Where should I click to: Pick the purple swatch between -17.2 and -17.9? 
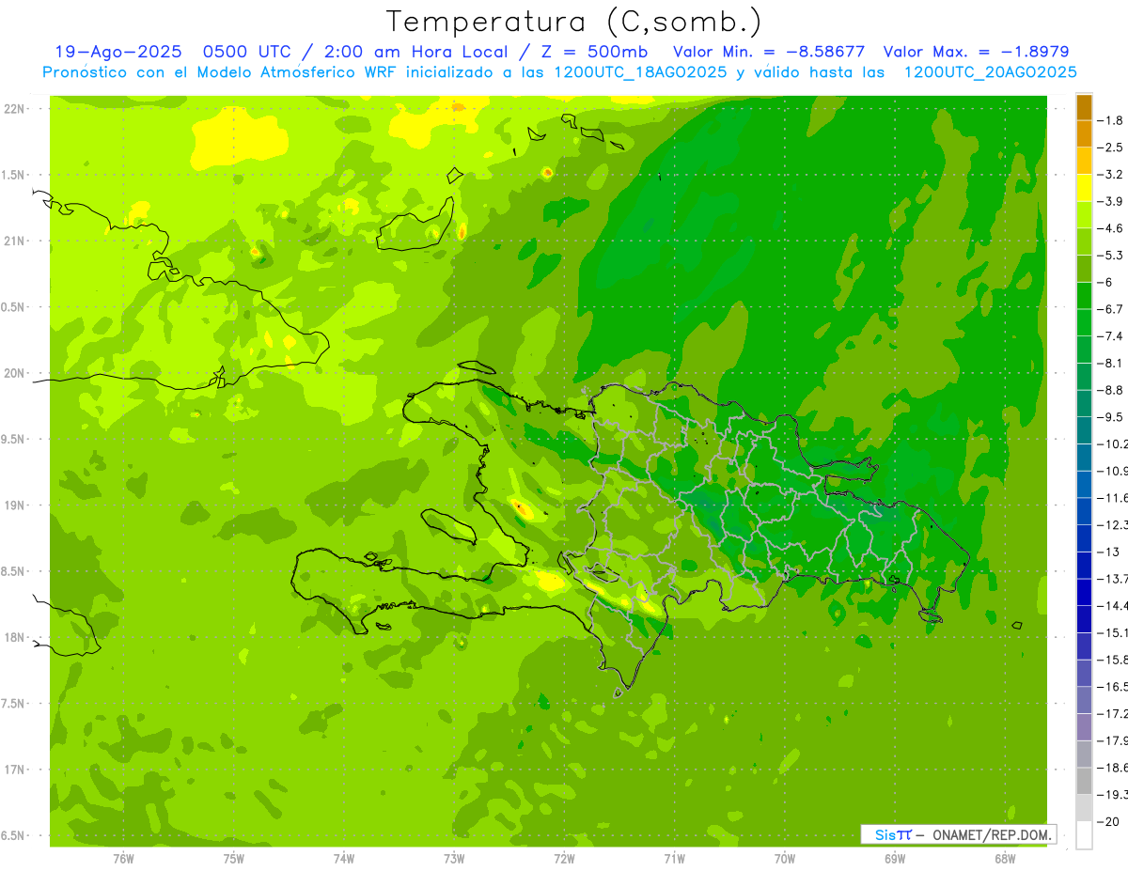[1084, 727]
